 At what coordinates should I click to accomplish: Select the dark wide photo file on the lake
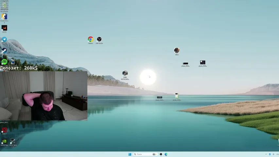click(159, 97)
